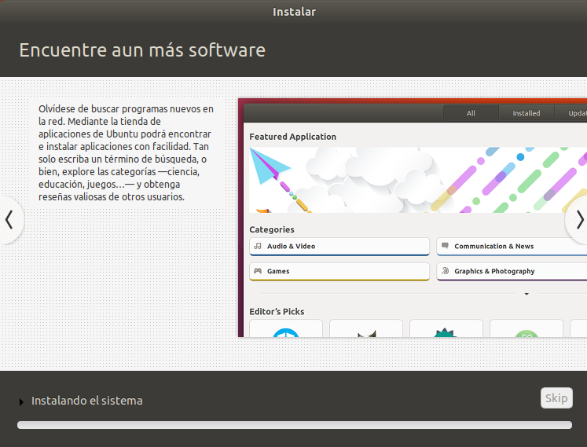Click the music note icon
Viewport: 587px width, 447px height.
coord(258,246)
